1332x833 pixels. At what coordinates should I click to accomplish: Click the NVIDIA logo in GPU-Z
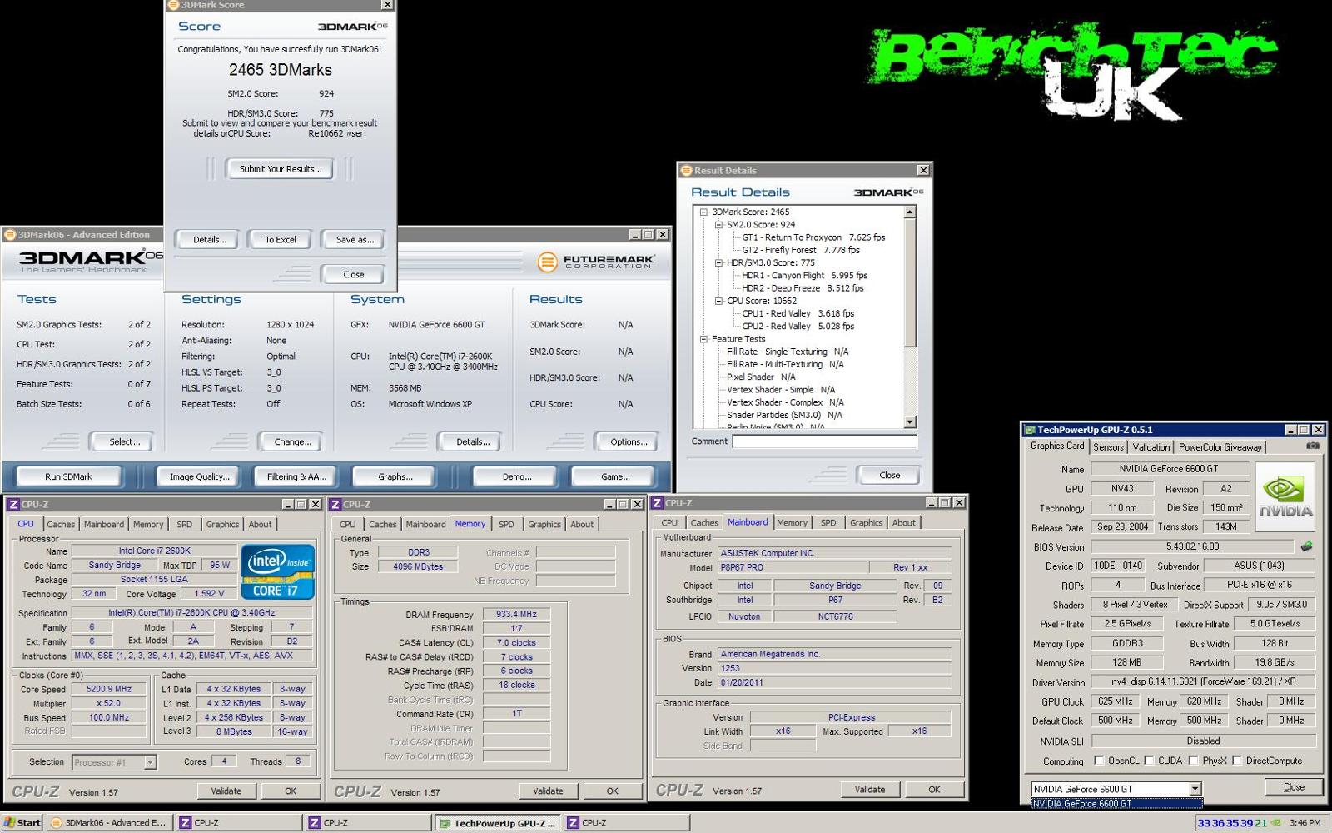1285,496
